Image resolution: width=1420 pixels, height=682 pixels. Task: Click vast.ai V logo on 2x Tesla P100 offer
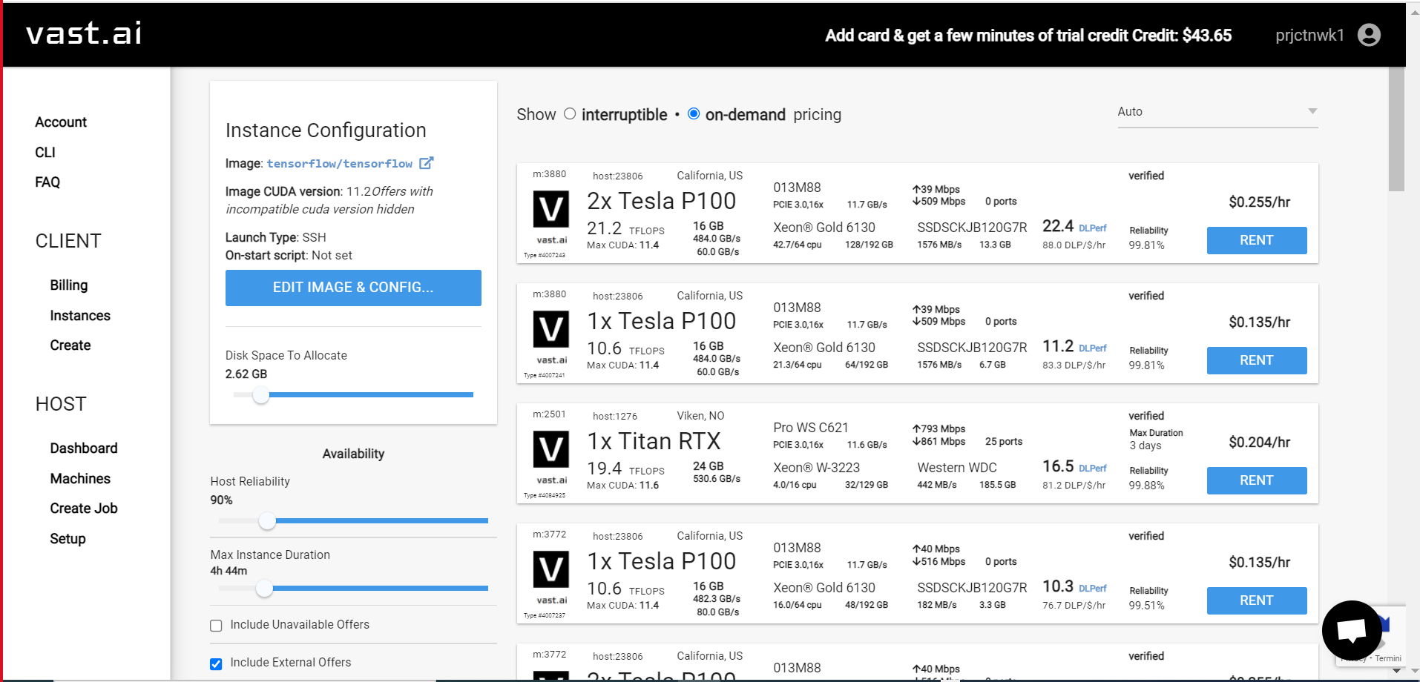click(x=551, y=209)
